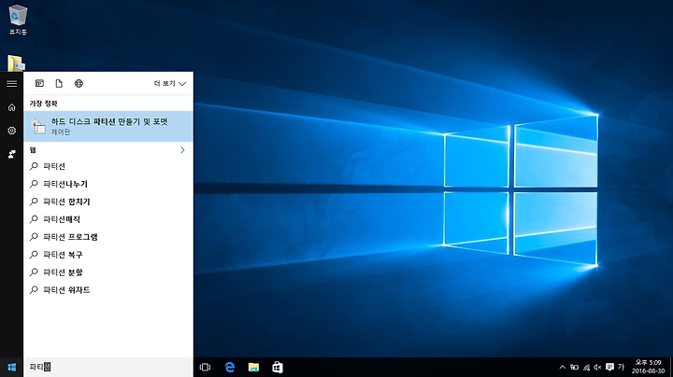Select web suggestion 파티션 복구
This screenshot has width=673, height=377.
click(108, 255)
